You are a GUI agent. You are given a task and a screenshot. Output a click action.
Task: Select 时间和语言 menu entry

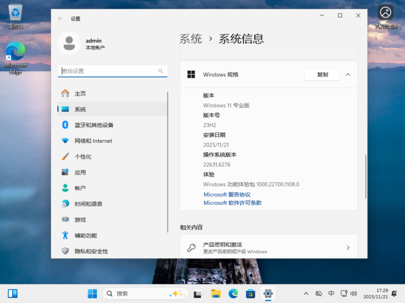click(x=112, y=203)
